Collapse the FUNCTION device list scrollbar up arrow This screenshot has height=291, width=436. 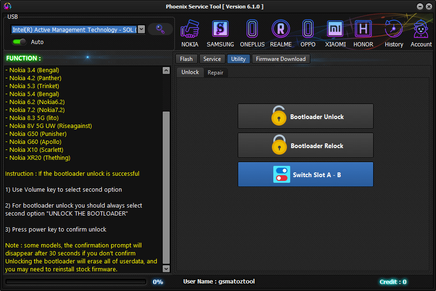pyautogui.click(x=166, y=70)
